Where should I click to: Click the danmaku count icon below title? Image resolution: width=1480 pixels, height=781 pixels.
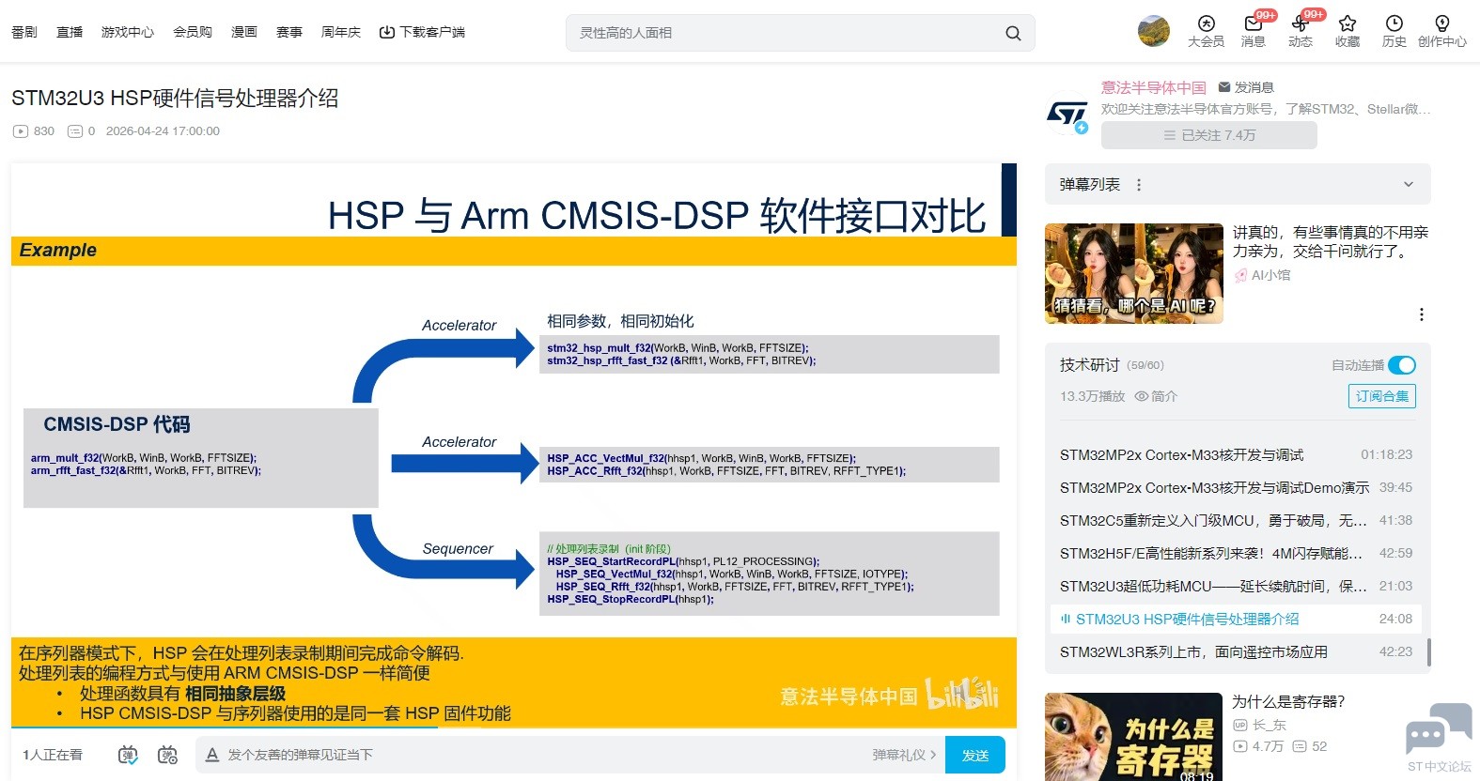click(x=75, y=131)
